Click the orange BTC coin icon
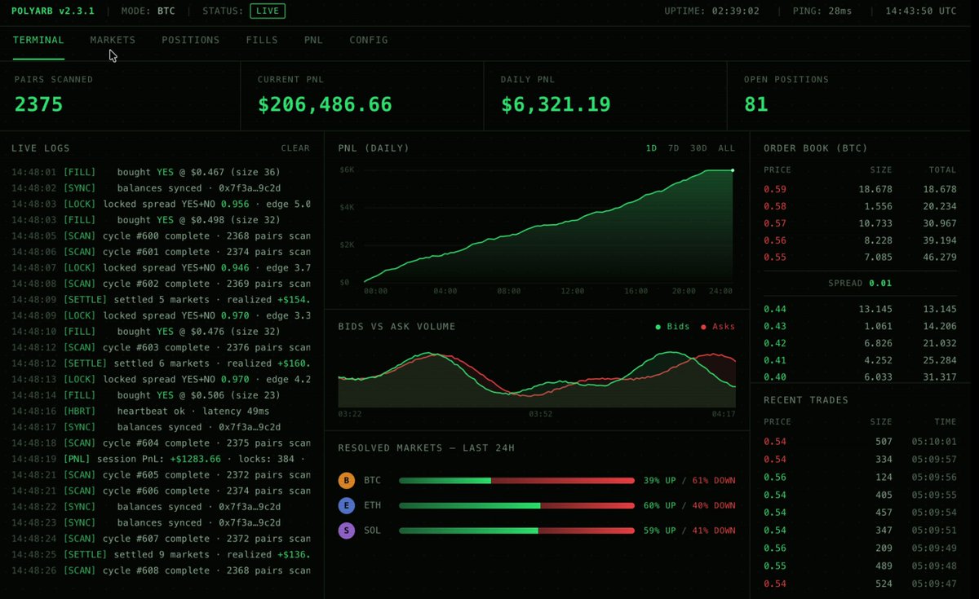This screenshot has width=979, height=599. pos(347,481)
